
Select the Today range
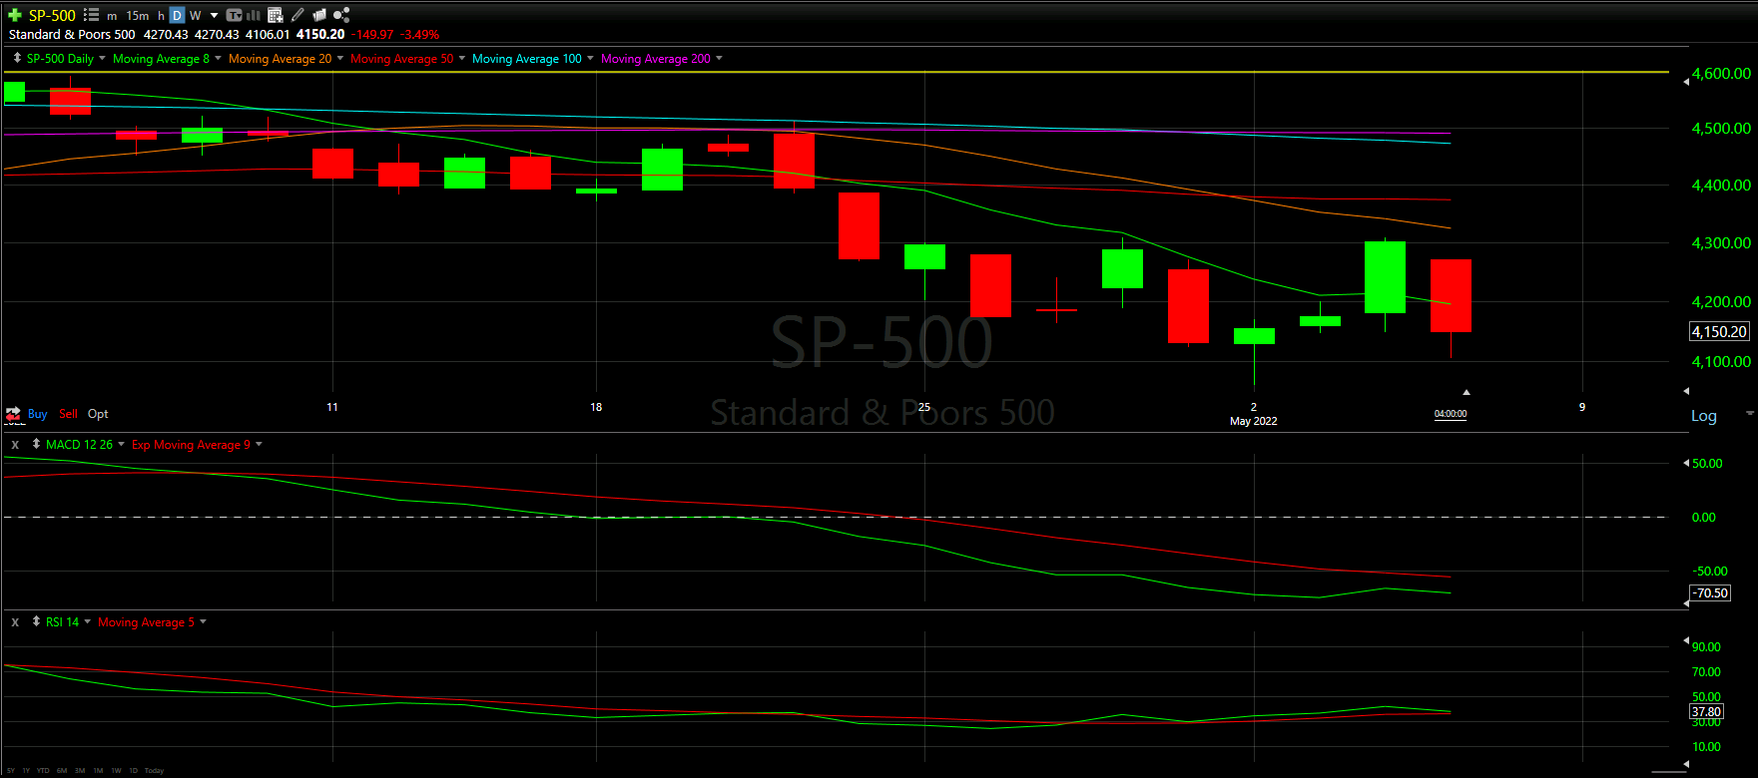coord(155,771)
